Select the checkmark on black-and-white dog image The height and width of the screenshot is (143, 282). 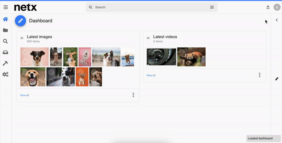pos(51,72)
